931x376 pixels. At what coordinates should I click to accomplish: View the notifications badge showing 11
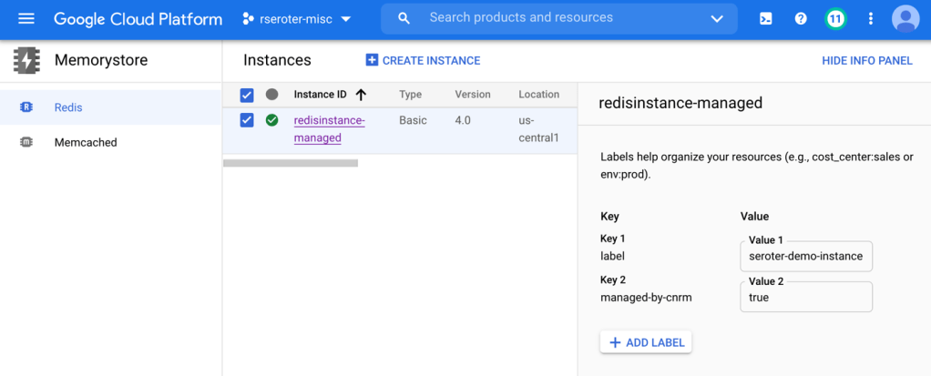tap(835, 19)
